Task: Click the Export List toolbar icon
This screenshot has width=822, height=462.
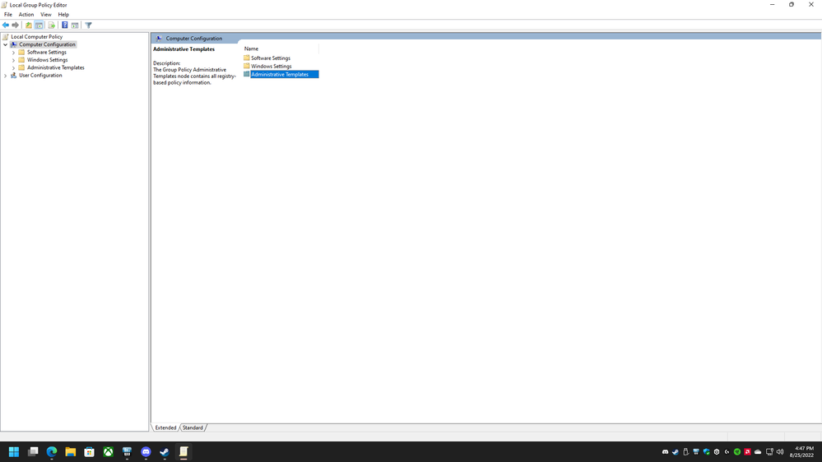Action: [x=51, y=25]
